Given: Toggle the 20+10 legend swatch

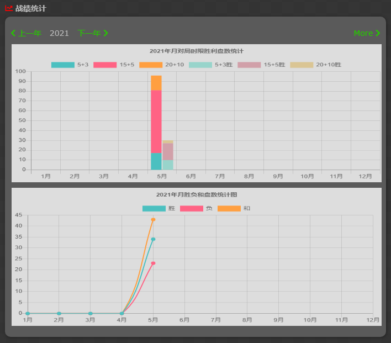Looking at the screenshot, I should [151, 65].
